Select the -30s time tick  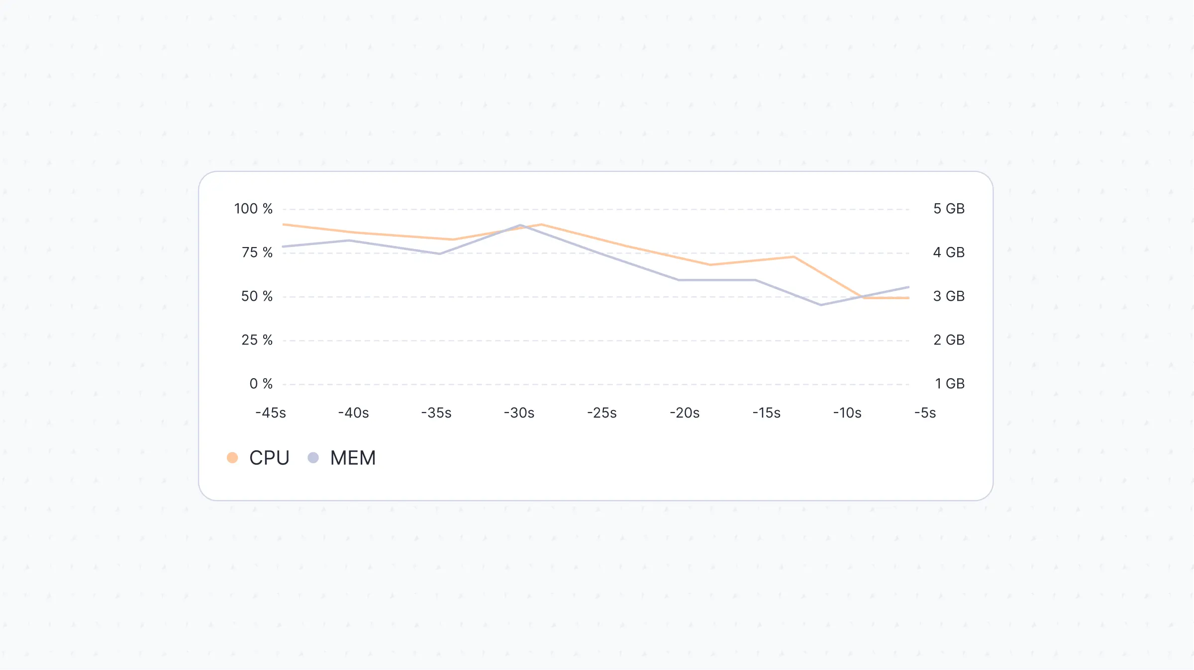point(519,413)
